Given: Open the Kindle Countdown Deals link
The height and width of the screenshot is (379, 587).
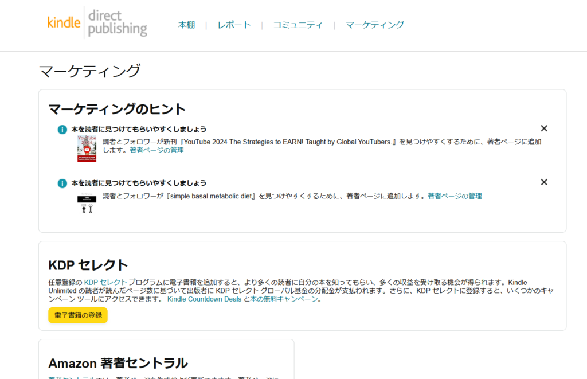Looking at the screenshot, I should click(204, 299).
